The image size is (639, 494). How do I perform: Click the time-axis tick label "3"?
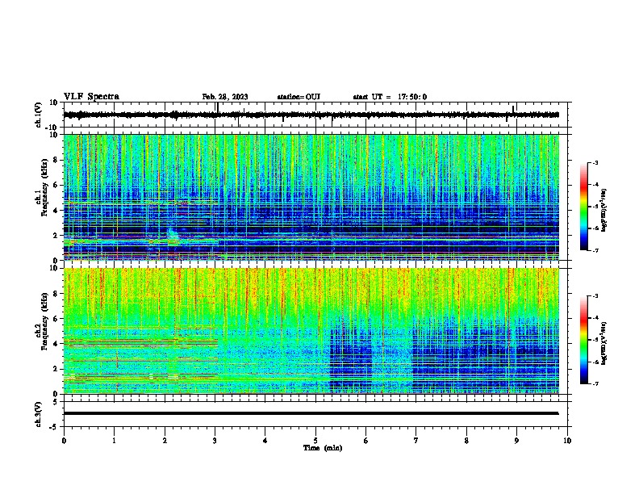(215, 441)
